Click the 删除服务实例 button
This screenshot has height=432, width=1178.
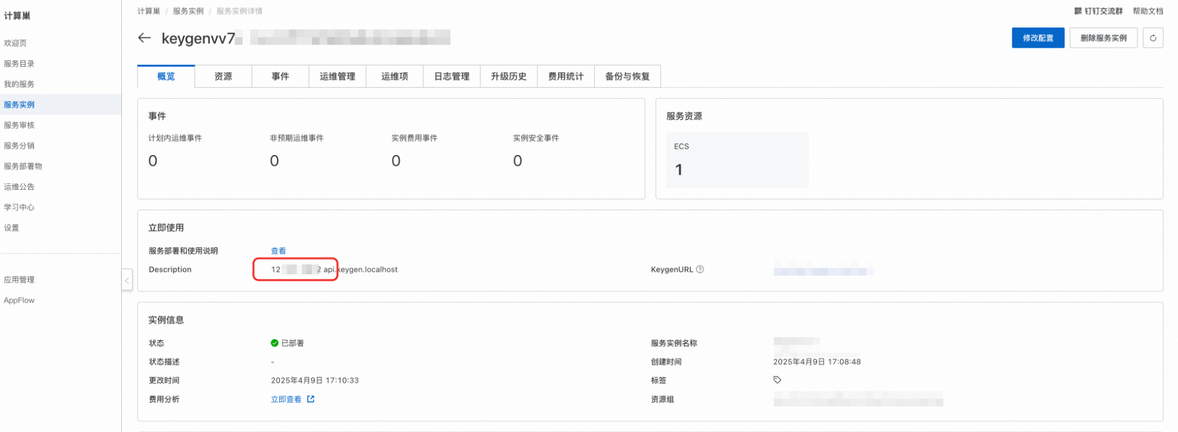point(1103,38)
